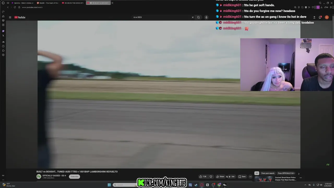The width and height of the screenshot is (334, 188).
Task: Open the OFFICIALLY GASSED channel avatar
Action: point(39,177)
